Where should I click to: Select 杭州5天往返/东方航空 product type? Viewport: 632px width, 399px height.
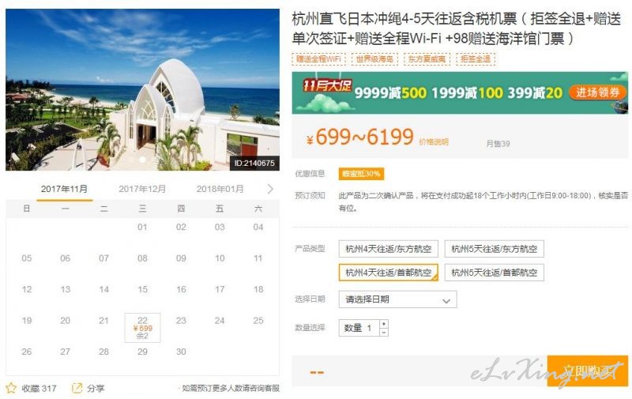click(x=495, y=249)
